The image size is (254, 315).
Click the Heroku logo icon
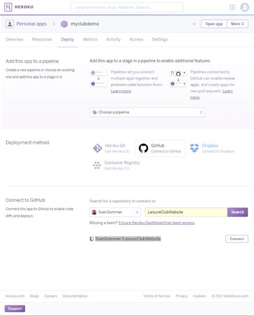pos(8,7)
